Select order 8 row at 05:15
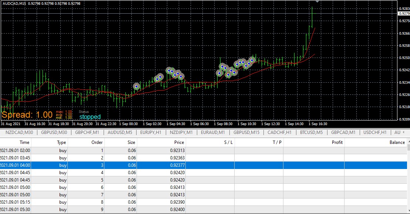 204,202
